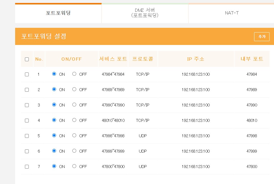Viewport: 274px width, 184px height.
Task: Click IP address 192.168.123.100 in rule 2
Action: [x=196, y=90]
